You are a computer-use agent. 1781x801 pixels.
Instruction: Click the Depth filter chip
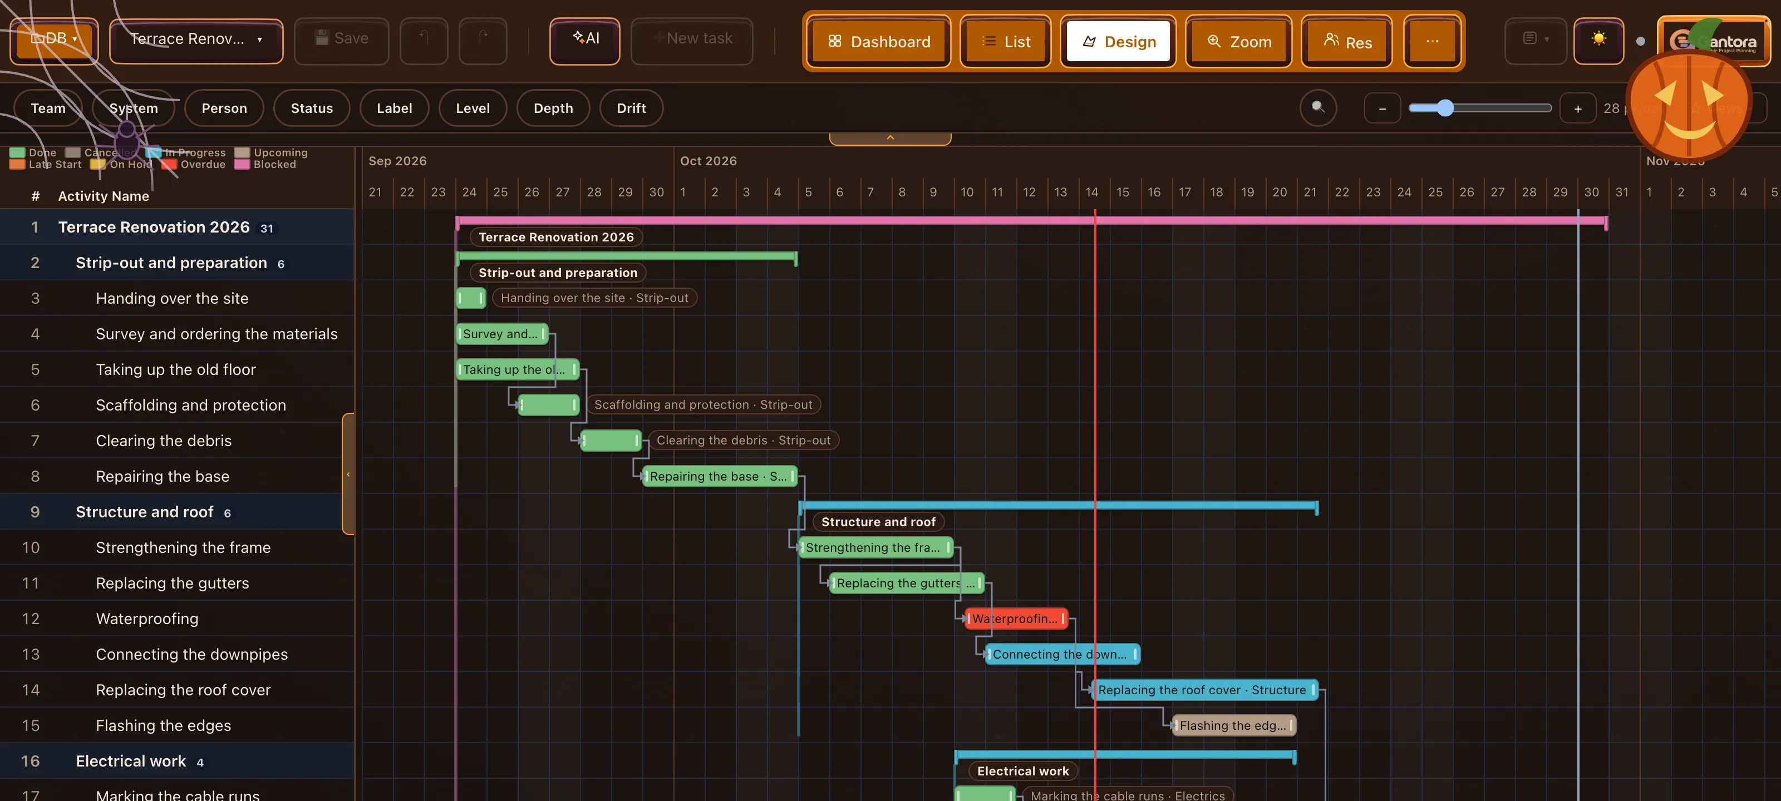[553, 108]
